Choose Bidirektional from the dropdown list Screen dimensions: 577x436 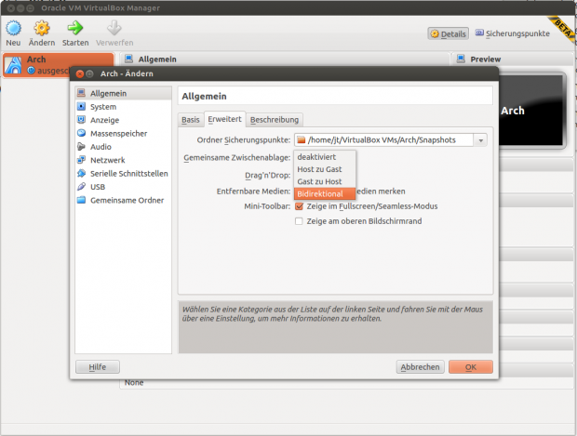pyautogui.click(x=320, y=193)
